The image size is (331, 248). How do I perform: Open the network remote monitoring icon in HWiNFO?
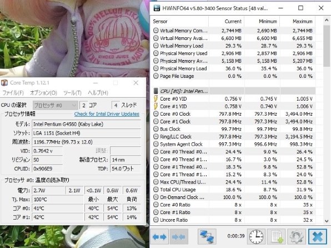pos(207,236)
